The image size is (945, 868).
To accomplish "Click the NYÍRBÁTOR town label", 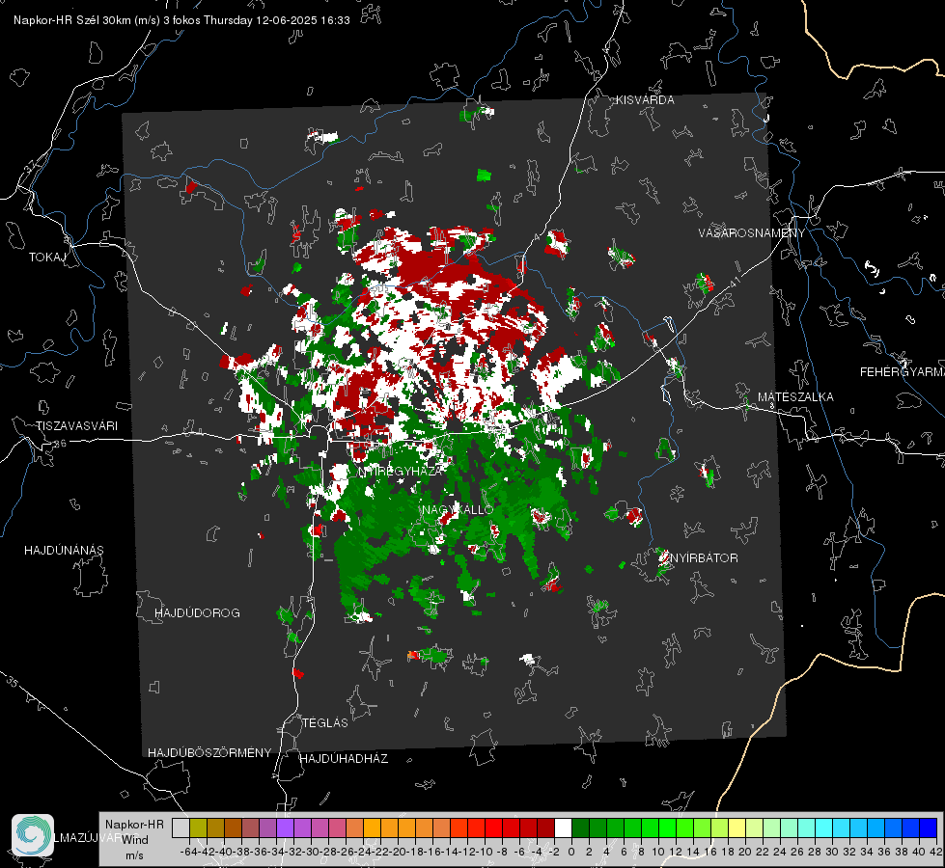I will point(704,558).
